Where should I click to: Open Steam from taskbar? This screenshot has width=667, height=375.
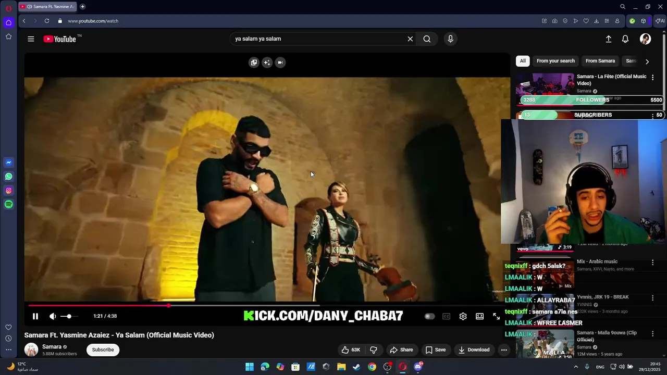356,367
